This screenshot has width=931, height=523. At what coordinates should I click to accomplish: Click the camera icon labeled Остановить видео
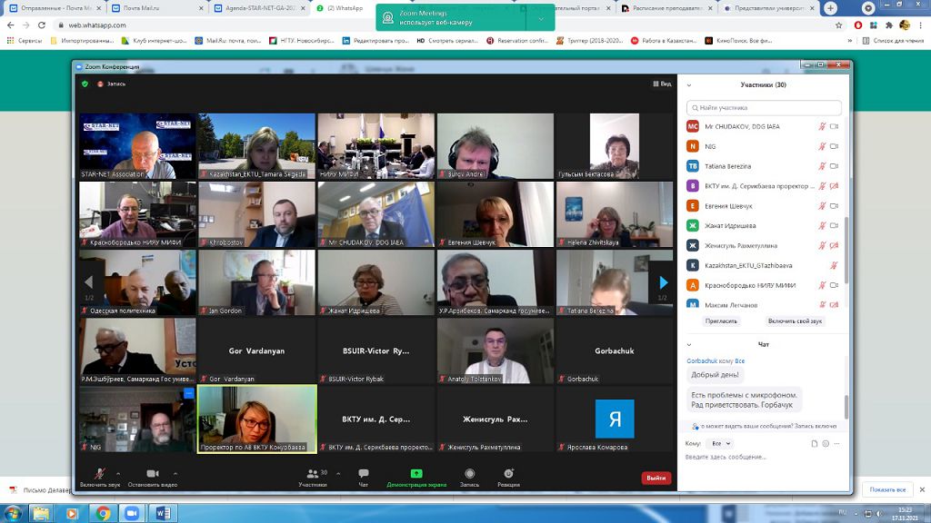(153, 473)
